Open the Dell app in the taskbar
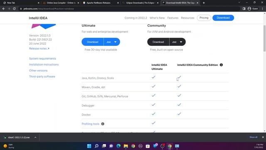This screenshot has height=150, width=266. (x=140, y=146)
